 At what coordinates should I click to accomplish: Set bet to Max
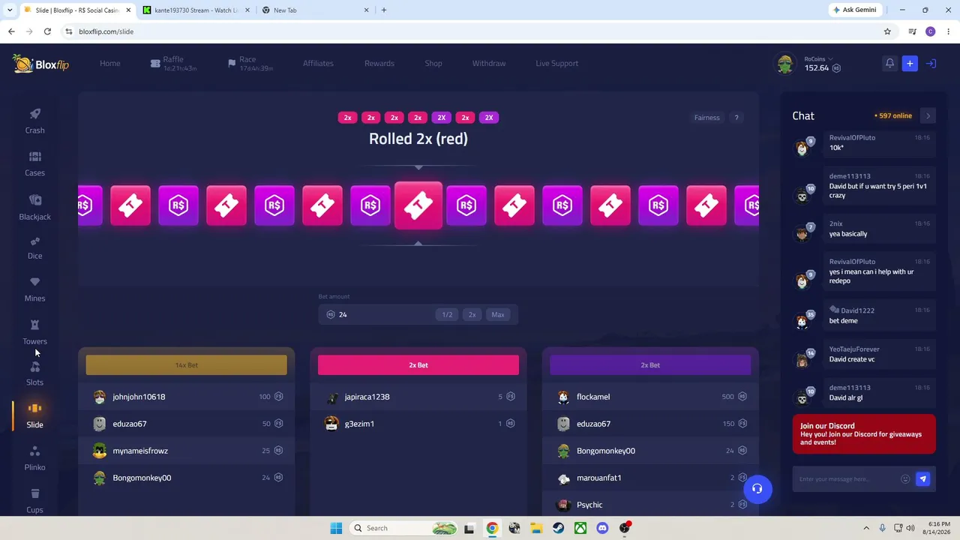click(x=498, y=315)
